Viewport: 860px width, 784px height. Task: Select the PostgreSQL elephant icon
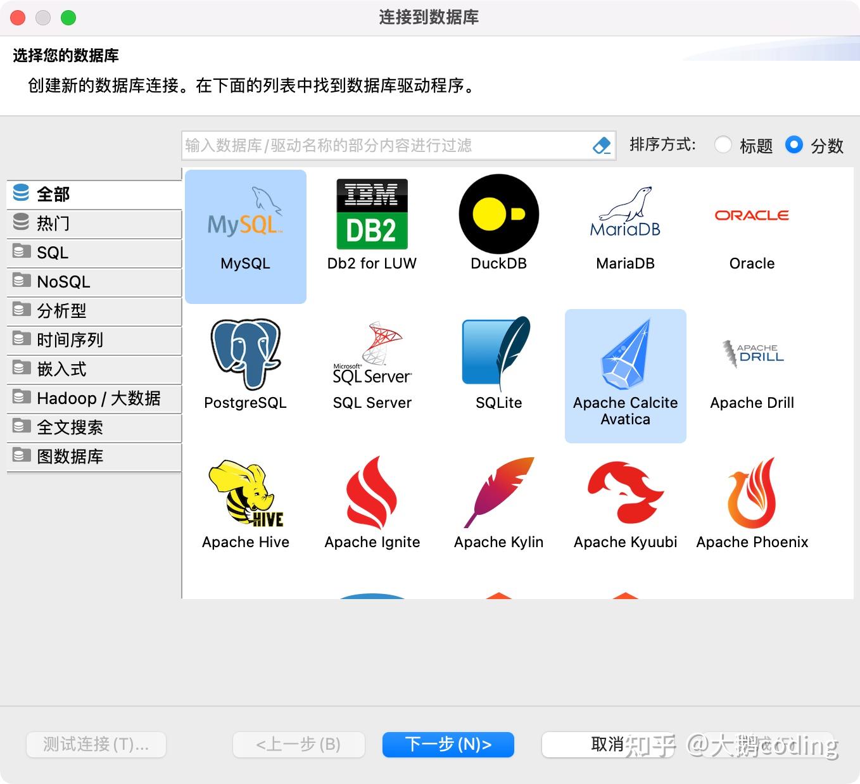click(x=245, y=353)
